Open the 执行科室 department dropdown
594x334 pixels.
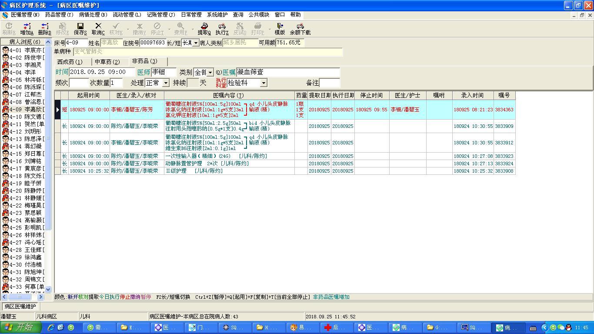264,83
